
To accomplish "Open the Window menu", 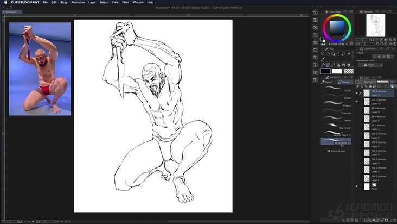I will (138, 2).
